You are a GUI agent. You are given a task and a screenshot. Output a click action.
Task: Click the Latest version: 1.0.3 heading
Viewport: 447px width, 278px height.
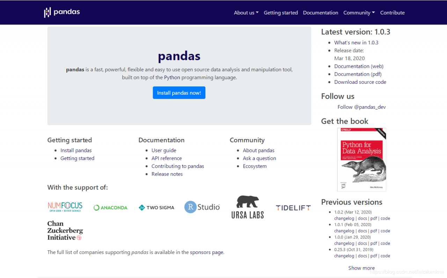[x=356, y=32]
